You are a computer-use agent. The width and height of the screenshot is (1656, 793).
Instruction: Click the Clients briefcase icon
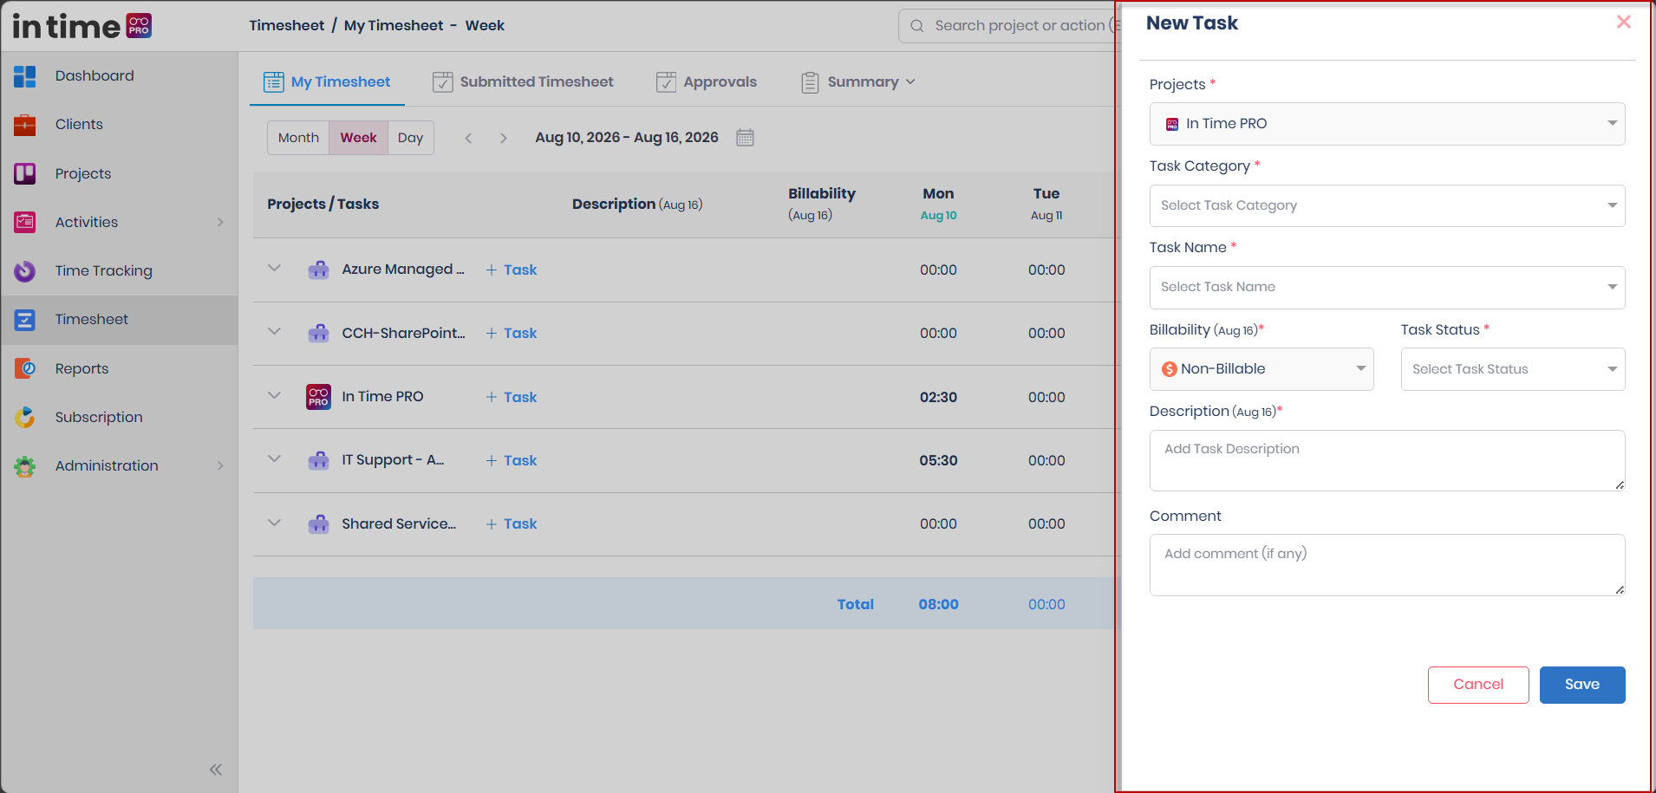25,125
